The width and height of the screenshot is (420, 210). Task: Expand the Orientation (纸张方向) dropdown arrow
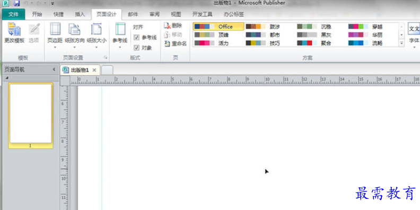pos(74,47)
